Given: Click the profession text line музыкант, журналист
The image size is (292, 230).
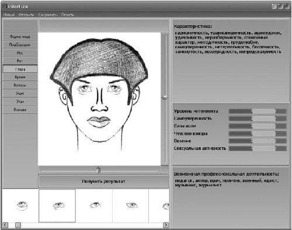Looking at the screenshot, I should click(x=198, y=185).
